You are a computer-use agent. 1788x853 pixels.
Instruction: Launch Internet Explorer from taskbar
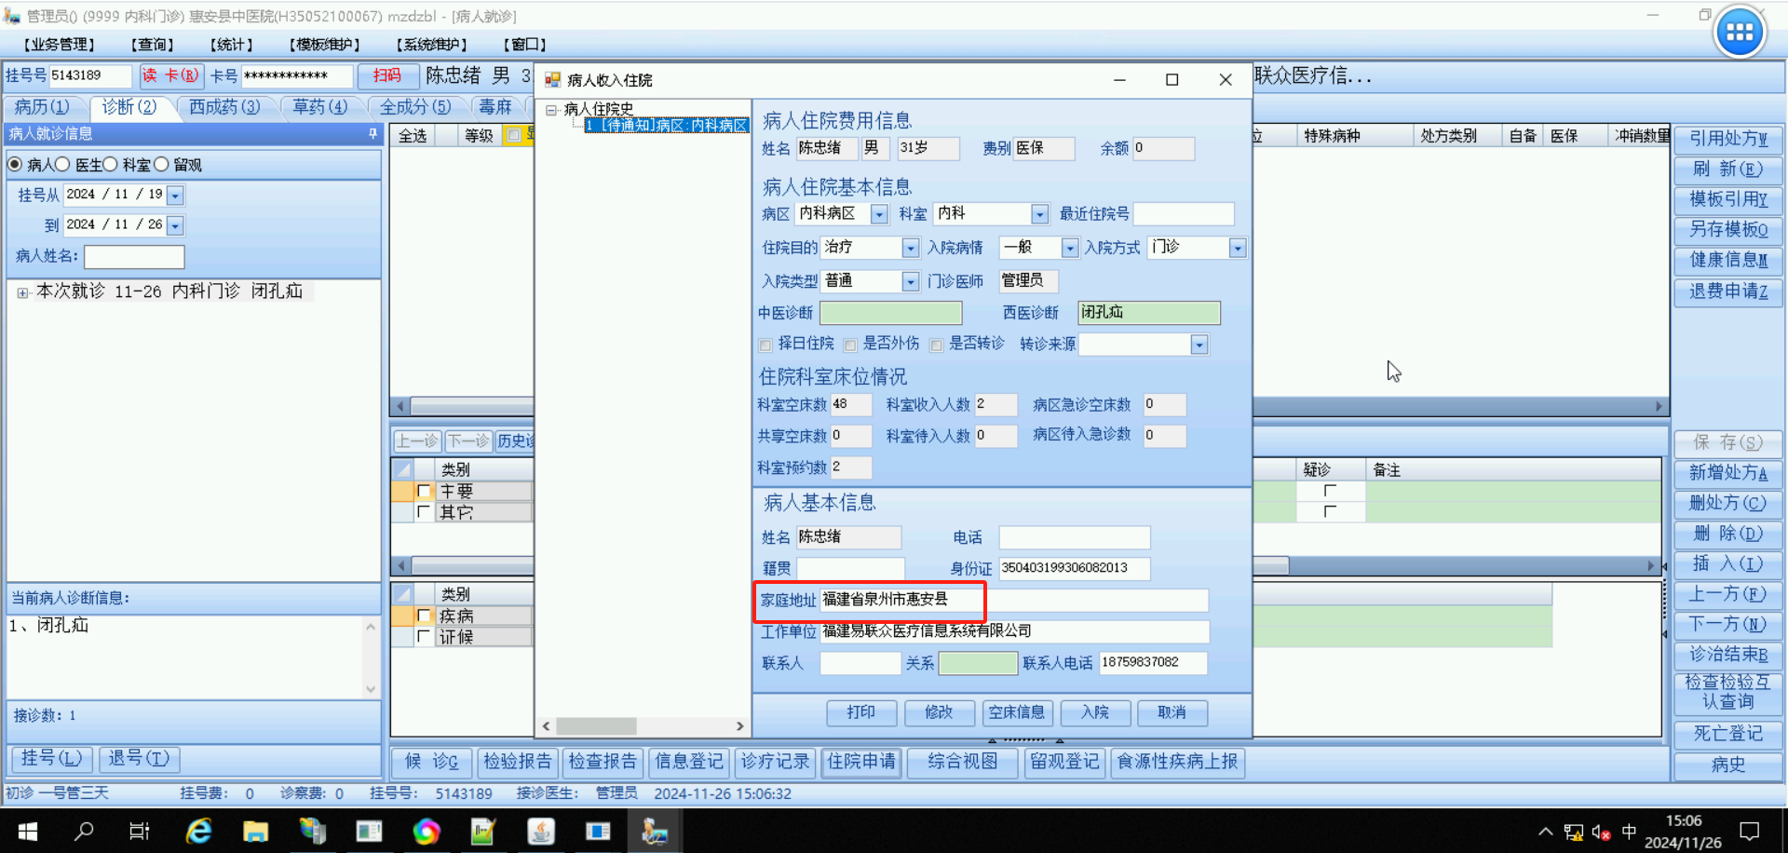(x=197, y=831)
